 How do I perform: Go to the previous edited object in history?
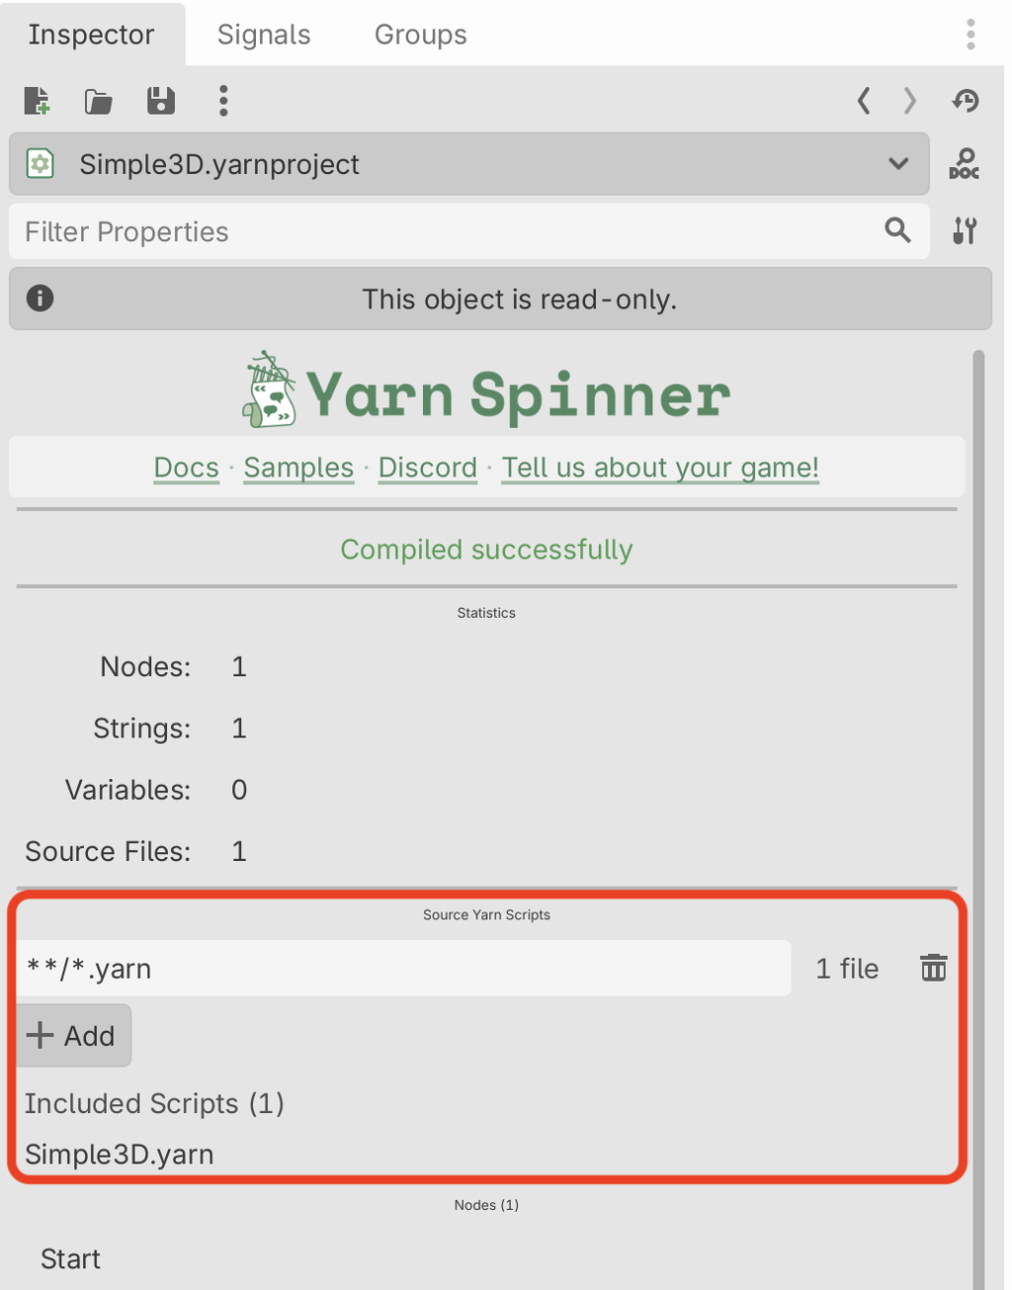pyautogui.click(x=864, y=101)
